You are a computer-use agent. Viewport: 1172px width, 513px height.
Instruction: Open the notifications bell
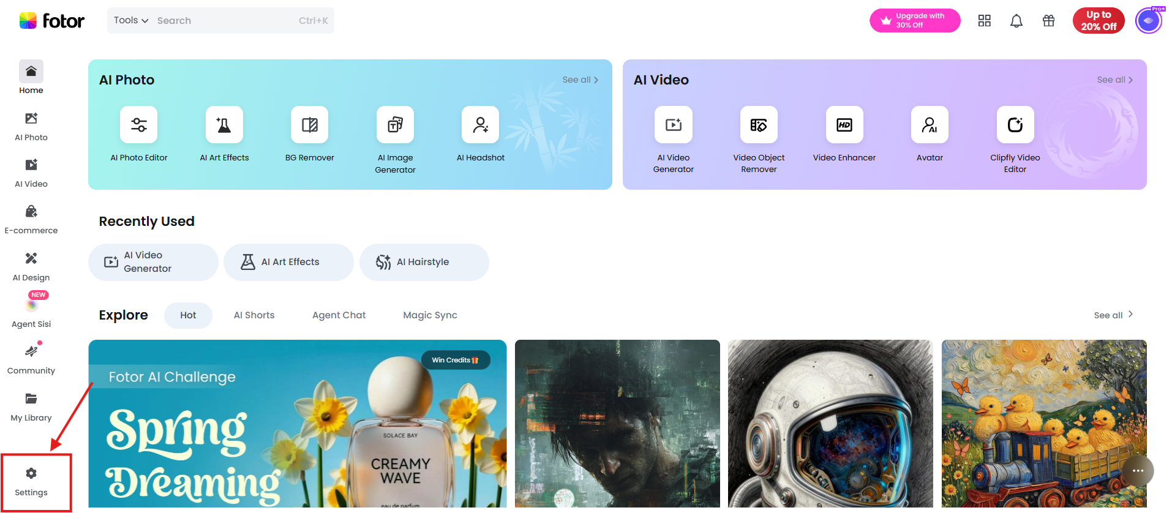(x=1016, y=21)
